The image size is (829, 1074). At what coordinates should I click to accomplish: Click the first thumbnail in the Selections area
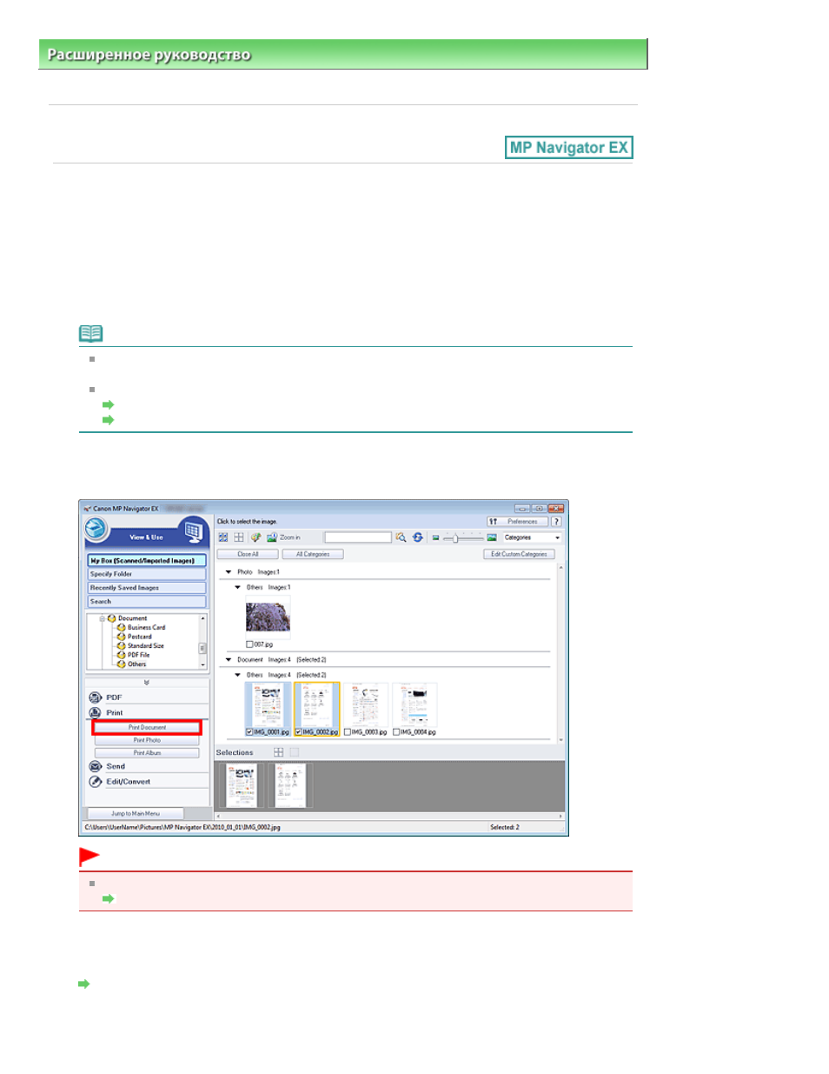click(242, 785)
